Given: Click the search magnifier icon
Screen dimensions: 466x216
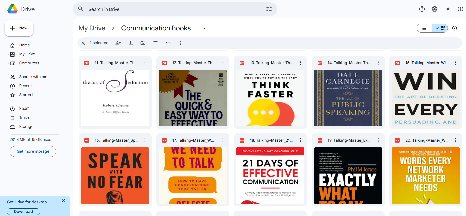Looking at the screenshot, I should tap(81, 9).
